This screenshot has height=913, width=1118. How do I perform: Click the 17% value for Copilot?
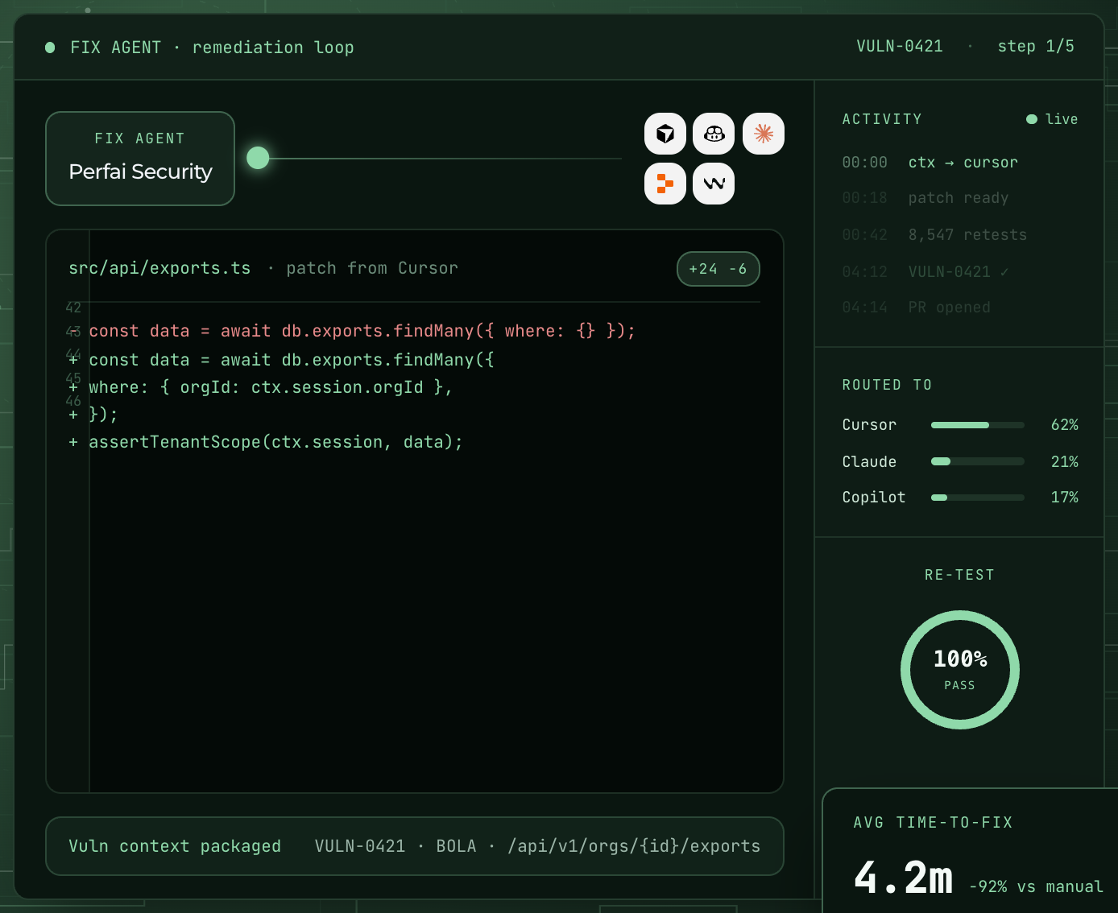coord(1064,498)
